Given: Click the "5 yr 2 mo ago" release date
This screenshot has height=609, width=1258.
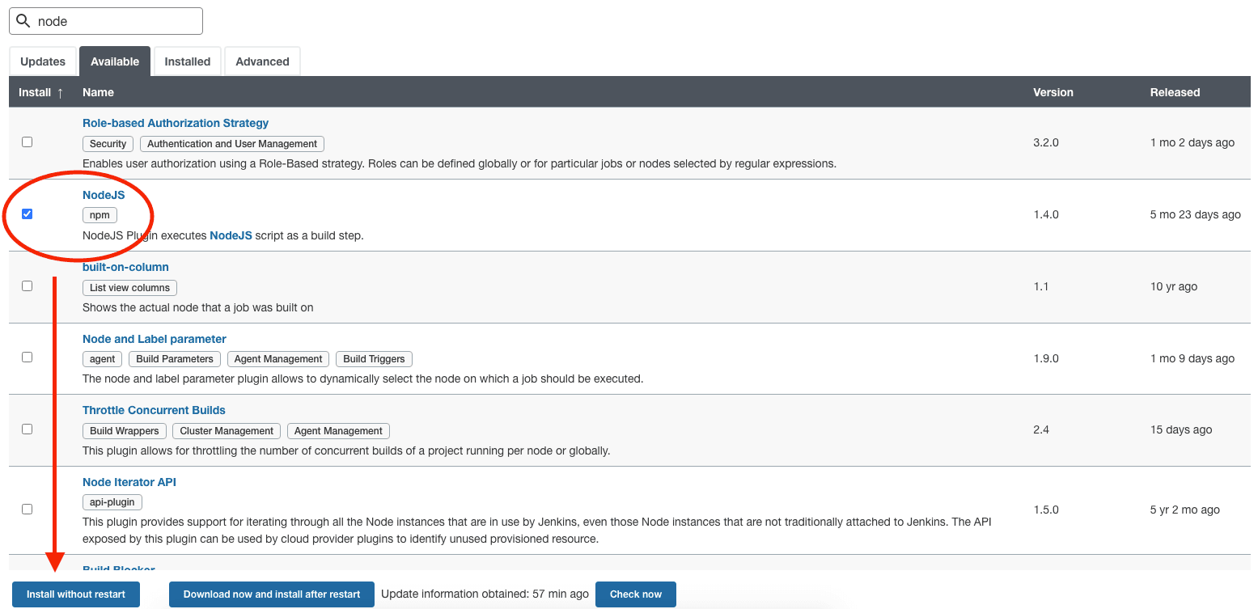Looking at the screenshot, I should click(1185, 510).
